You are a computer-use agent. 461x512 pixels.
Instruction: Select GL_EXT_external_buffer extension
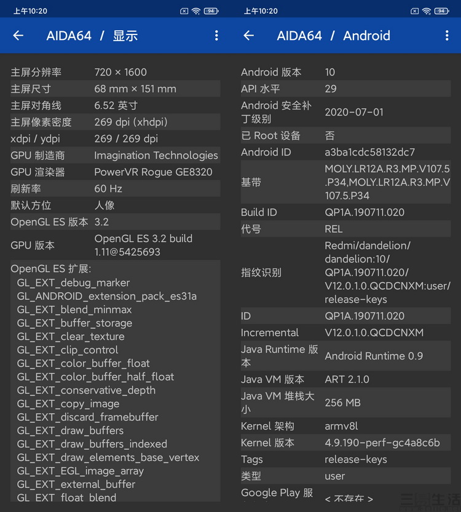pos(76,484)
